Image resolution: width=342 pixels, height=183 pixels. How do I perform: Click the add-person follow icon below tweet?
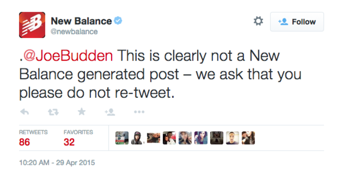pos(110,112)
